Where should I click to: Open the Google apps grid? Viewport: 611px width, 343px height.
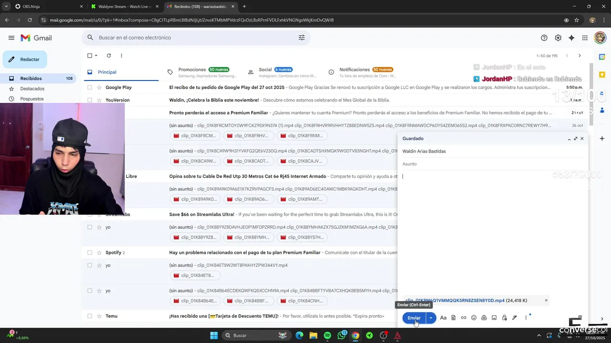pos(585,38)
